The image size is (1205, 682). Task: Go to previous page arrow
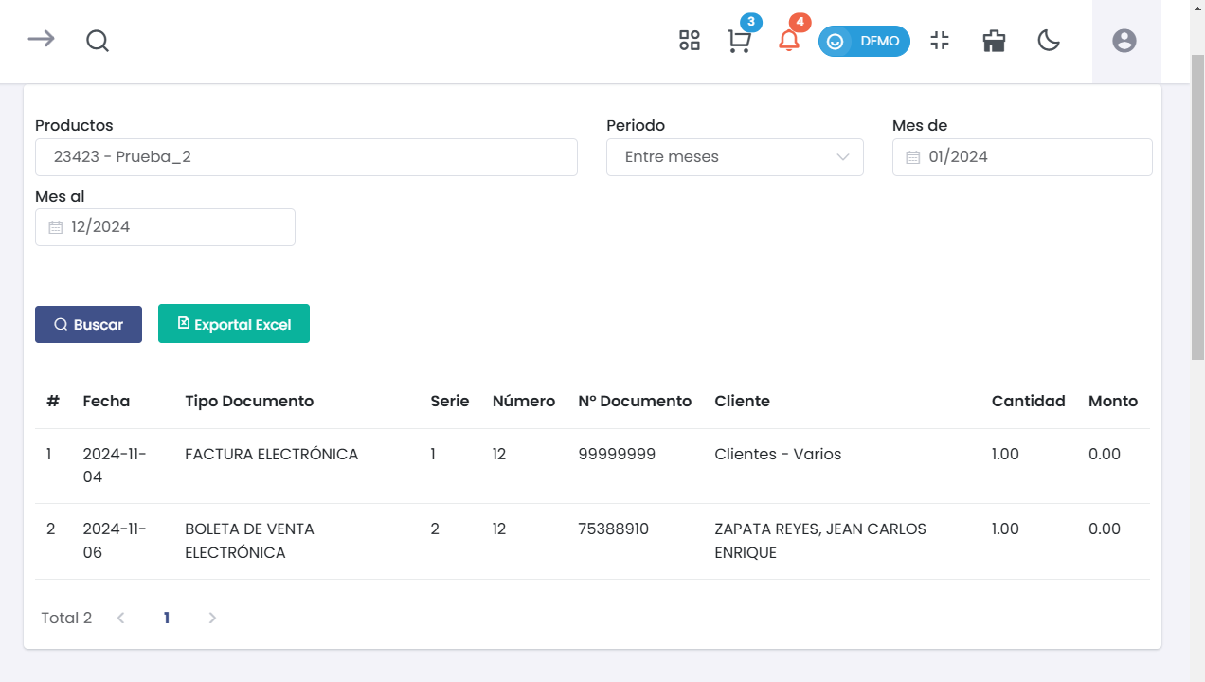click(121, 618)
